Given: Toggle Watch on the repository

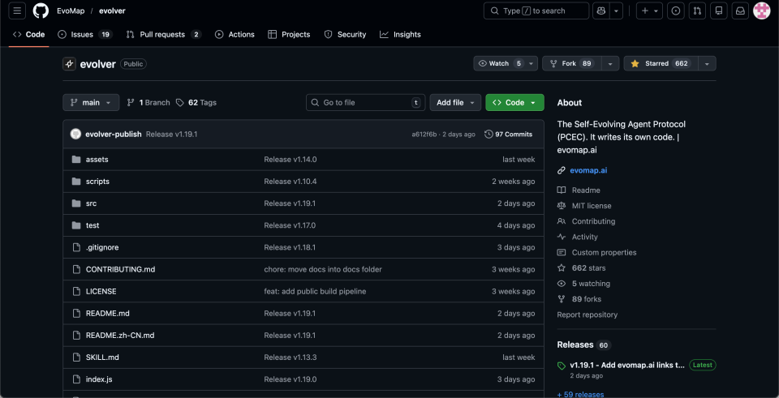Looking at the screenshot, I should 500,63.
